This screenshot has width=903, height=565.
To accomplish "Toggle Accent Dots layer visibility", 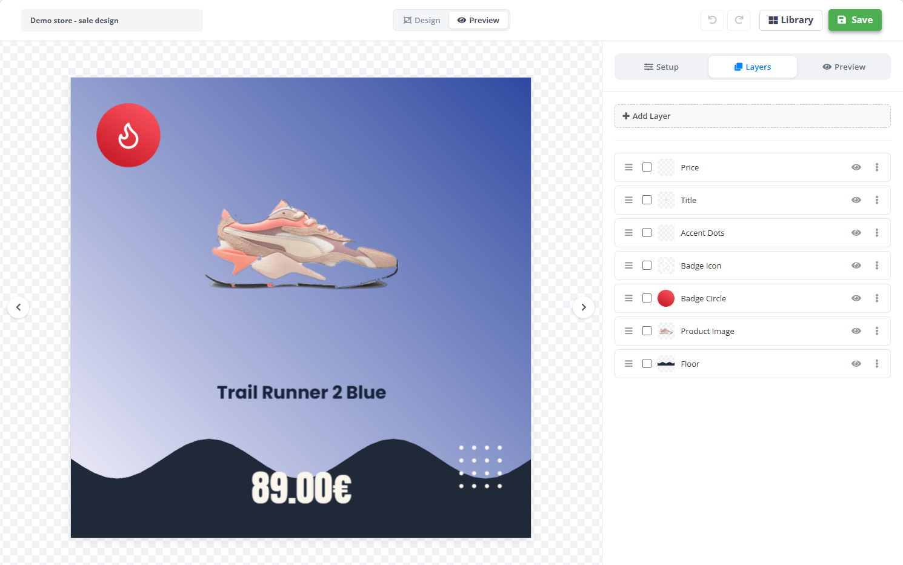I will 856,233.
